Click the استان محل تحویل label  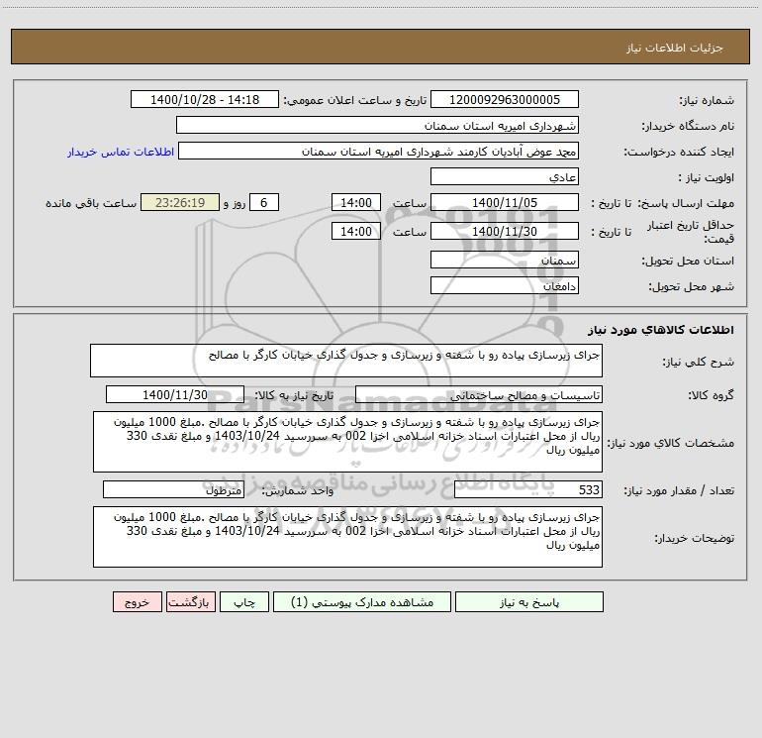[x=688, y=261]
